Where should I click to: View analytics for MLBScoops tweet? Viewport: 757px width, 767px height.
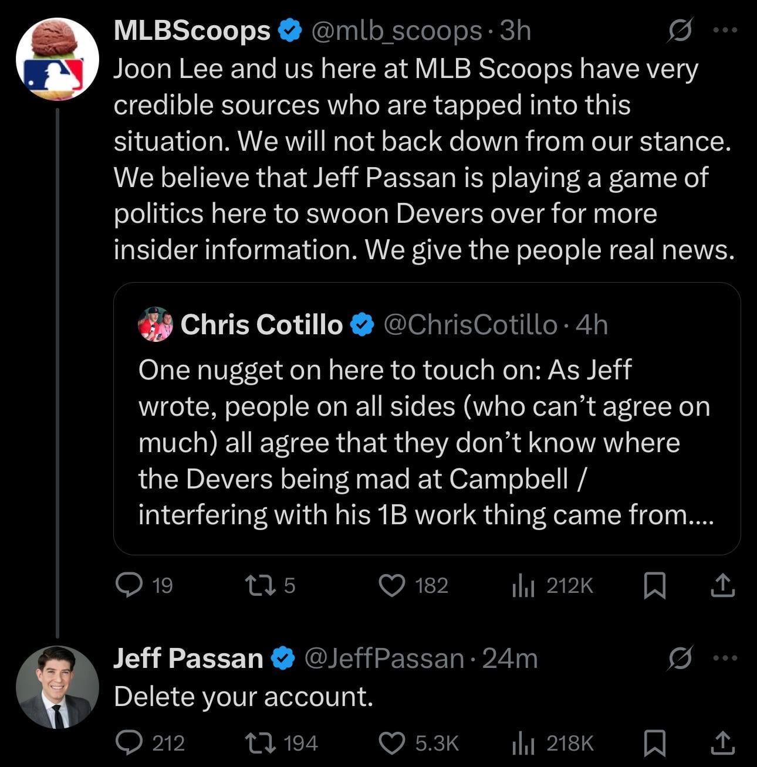tap(522, 585)
